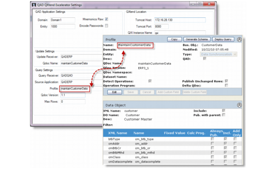
Task: Click the Calc Prog. column header
Action: pyautogui.click(x=196, y=133)
